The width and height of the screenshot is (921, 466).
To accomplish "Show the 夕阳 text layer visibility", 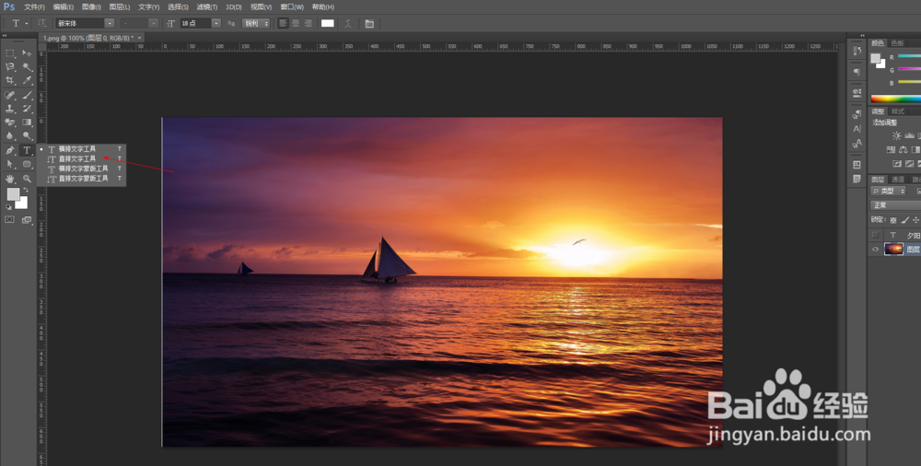I will tap(875, 235).
